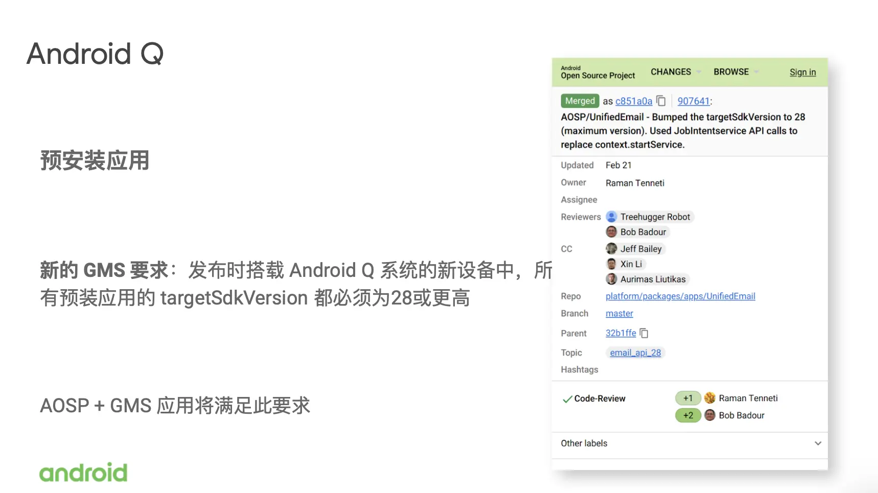Image resolution: width=878 pixels, height=493 pixels.
Task: Click Raman Tenneti name beside +1
Action: click(748, 398)
